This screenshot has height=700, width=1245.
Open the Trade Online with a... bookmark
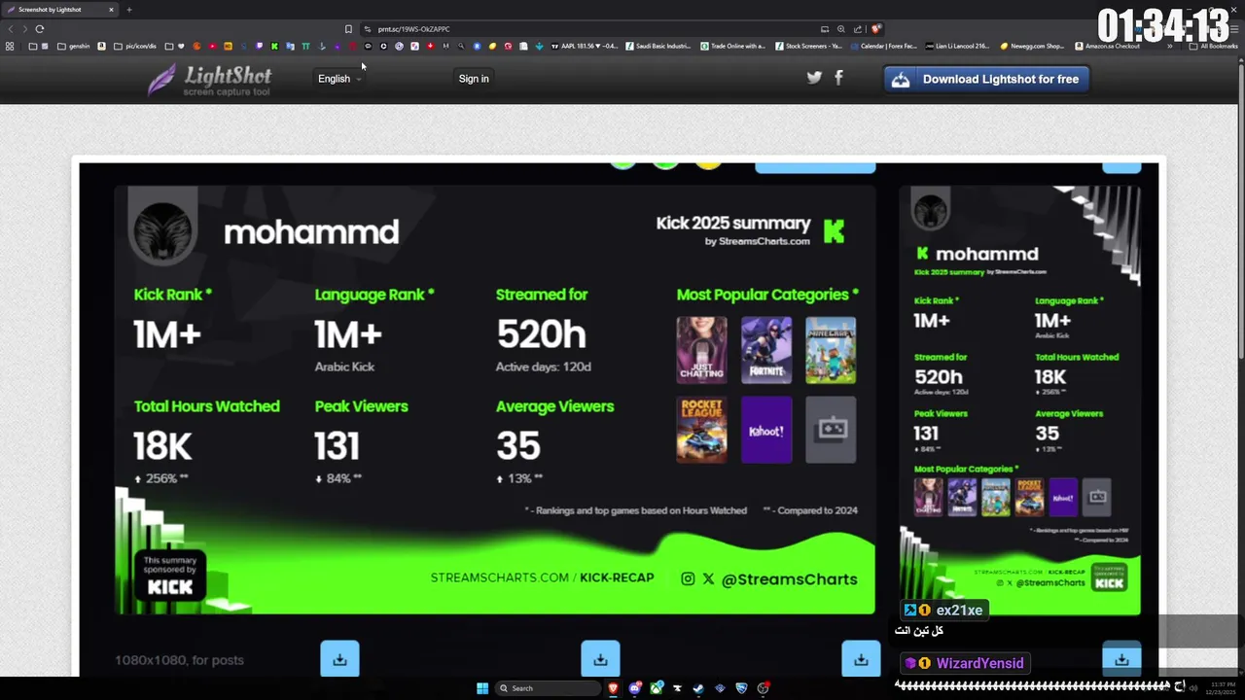click(x=732, y=46)
